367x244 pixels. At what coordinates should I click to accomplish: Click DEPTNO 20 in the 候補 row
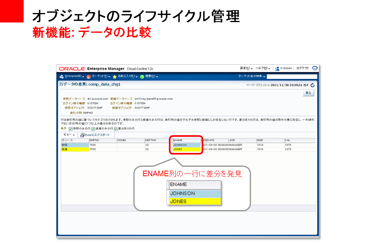tap(147, 149)
